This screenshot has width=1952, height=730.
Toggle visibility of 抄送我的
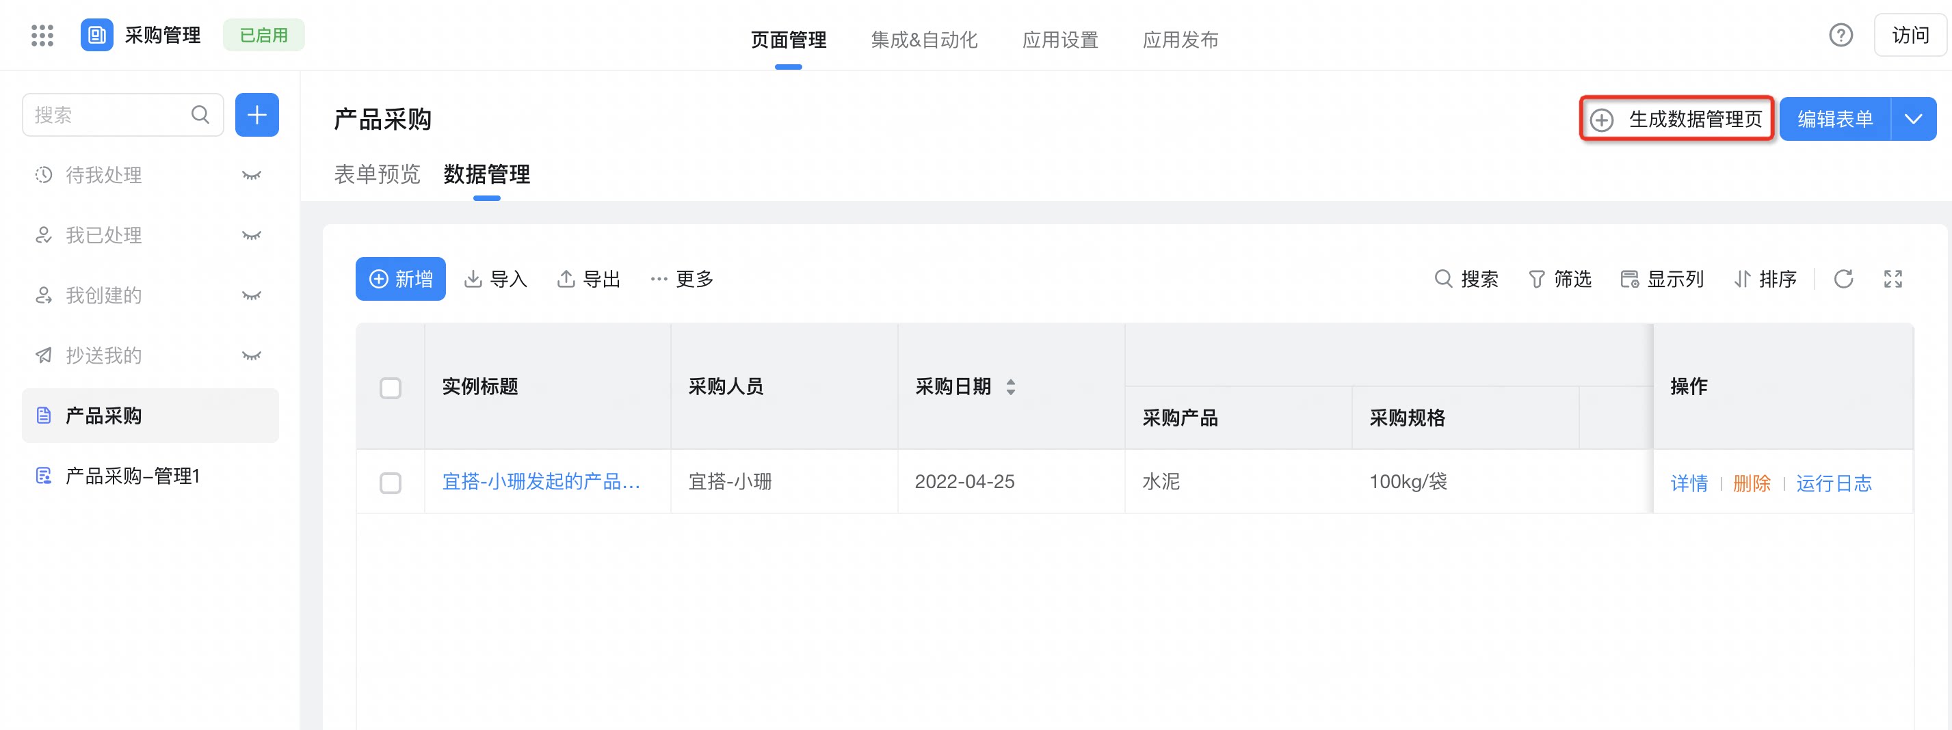(252, 355)
